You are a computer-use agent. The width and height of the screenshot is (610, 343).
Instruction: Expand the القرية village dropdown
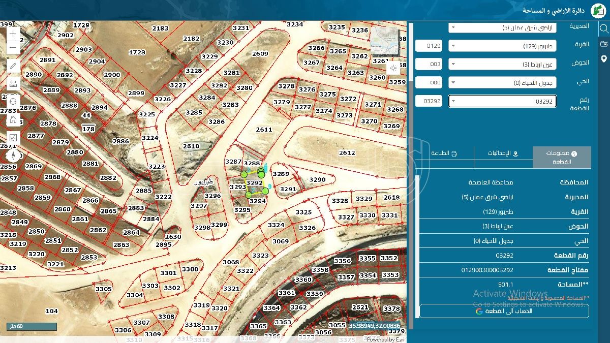coord(502,46)
